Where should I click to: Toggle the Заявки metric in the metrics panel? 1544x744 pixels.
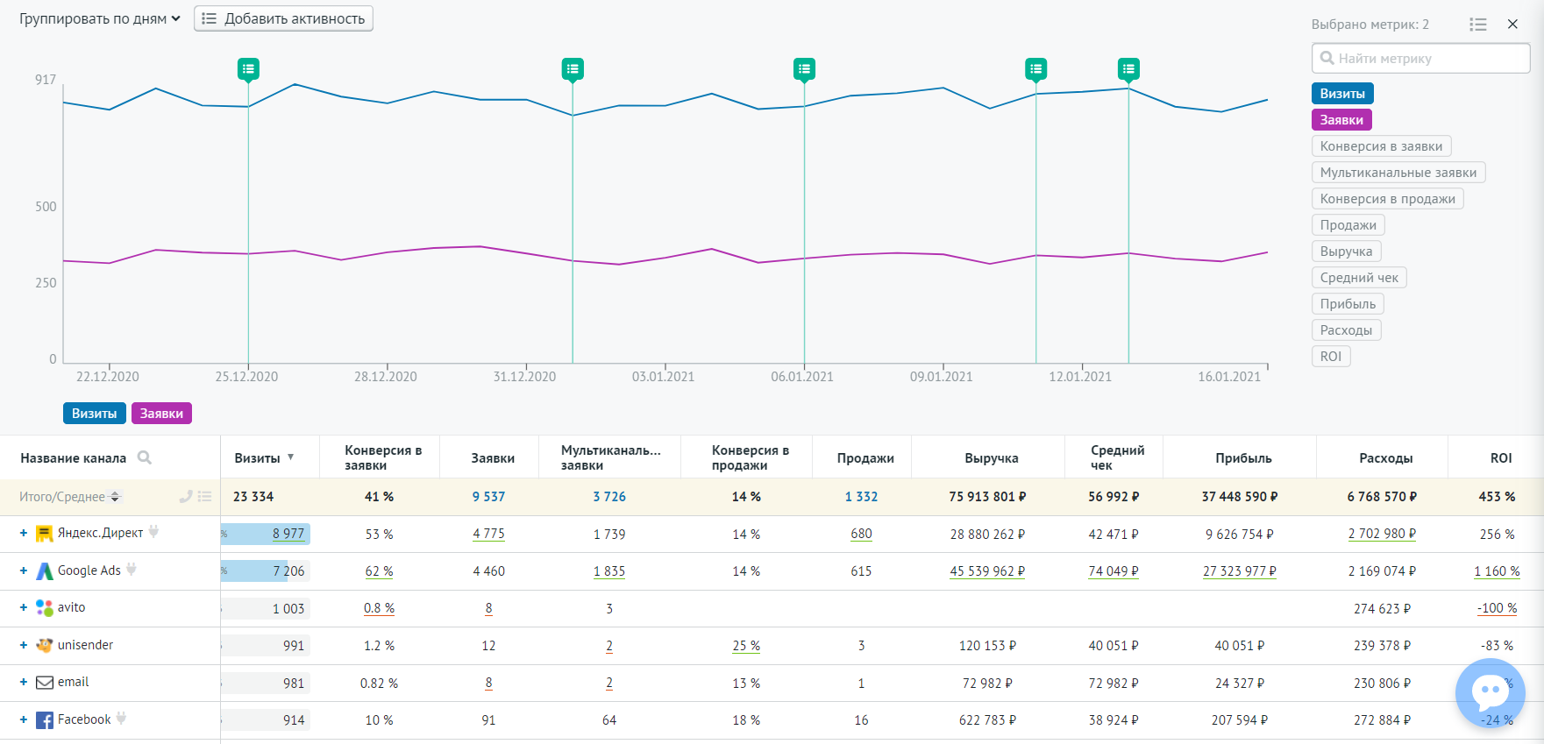[1341, 120]
